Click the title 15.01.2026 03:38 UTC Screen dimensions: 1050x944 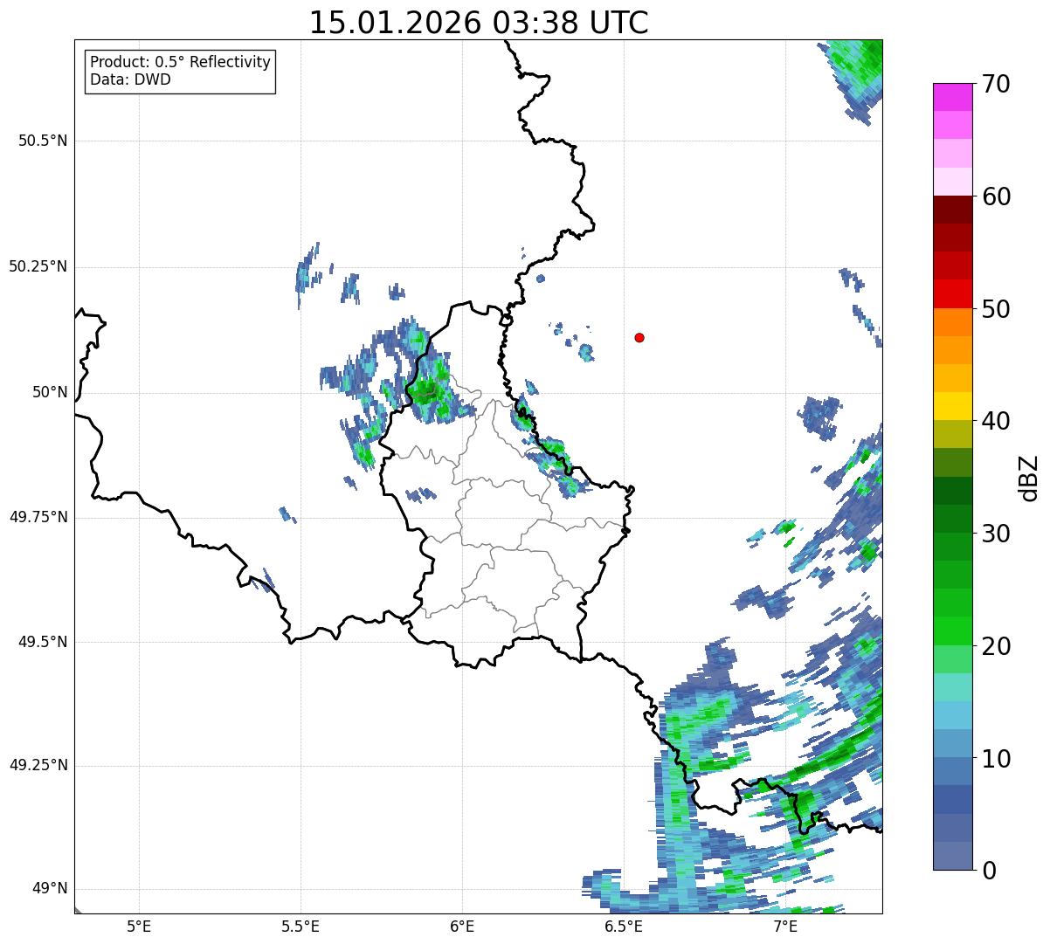coord(479,23)
